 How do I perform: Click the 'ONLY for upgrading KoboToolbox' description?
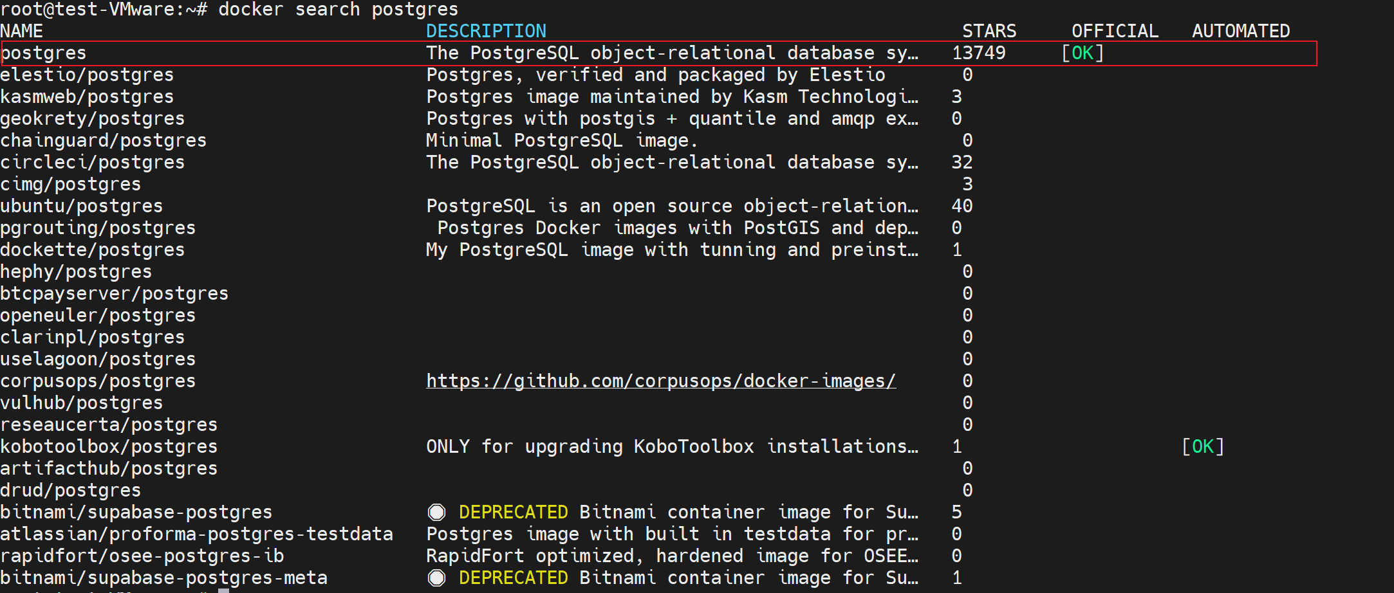tap(673, 446)
